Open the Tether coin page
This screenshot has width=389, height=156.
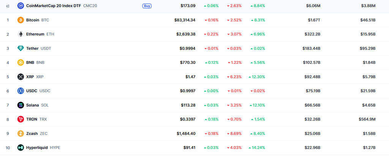click(38, 48)
